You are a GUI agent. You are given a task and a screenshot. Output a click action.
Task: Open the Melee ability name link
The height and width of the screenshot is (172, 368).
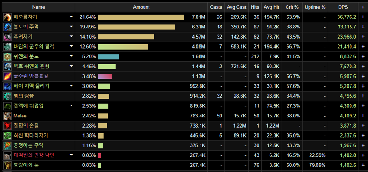[x=20, y=116]
